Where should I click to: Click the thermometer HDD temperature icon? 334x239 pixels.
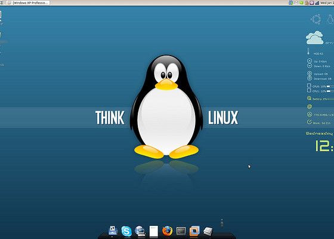tap(308, 51)
